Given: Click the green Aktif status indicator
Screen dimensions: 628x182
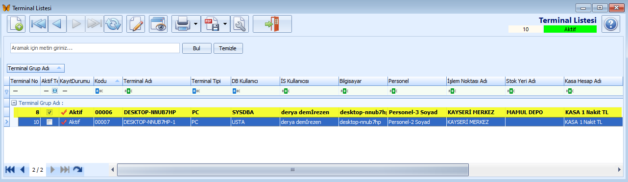Looking at the screenshot, I should [x=570, y=29].
